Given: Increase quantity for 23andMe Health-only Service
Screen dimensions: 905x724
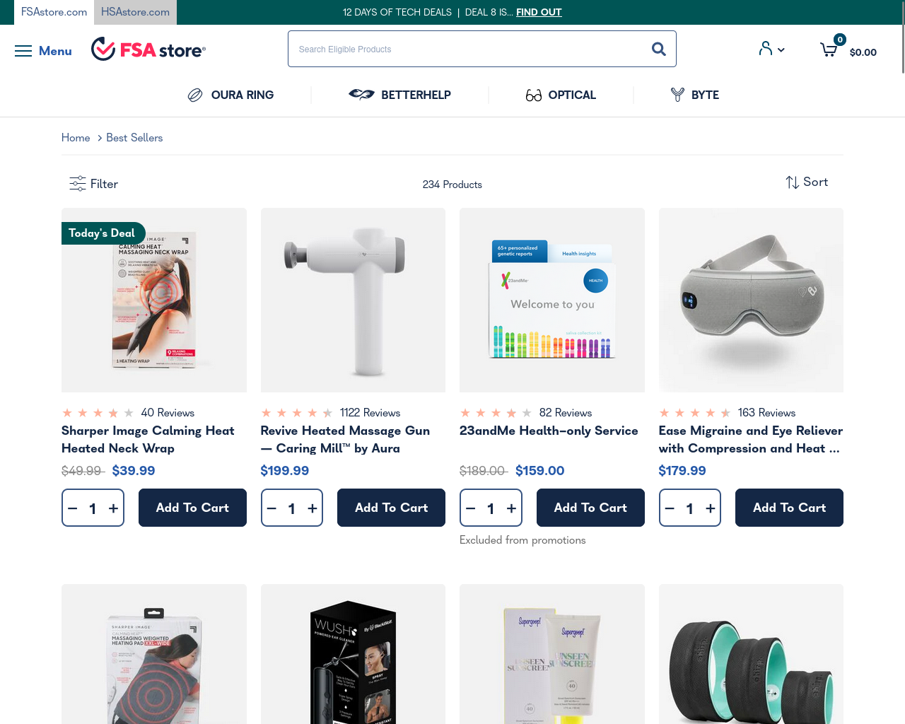Looking at the screenshot, I should coord(511,508).
